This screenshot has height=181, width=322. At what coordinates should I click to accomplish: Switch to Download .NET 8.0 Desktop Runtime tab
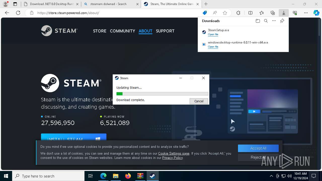51,4
